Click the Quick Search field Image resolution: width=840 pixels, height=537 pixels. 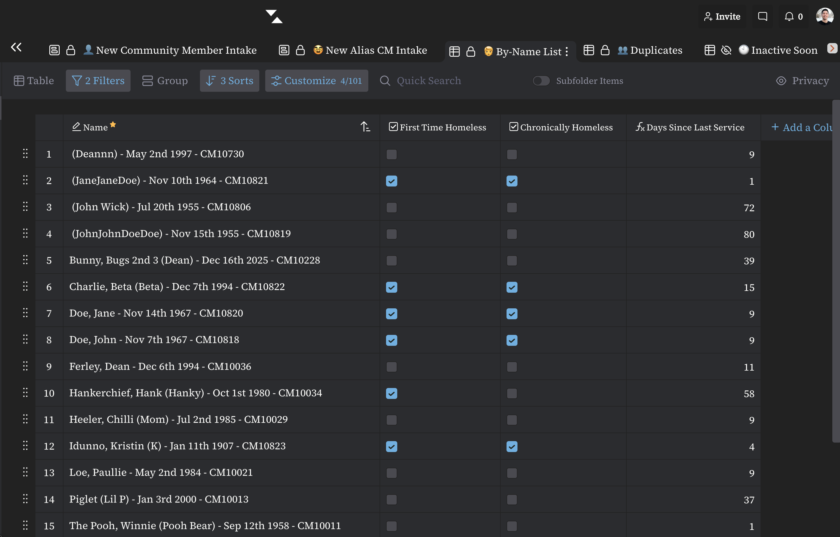(x=429, y=81)
